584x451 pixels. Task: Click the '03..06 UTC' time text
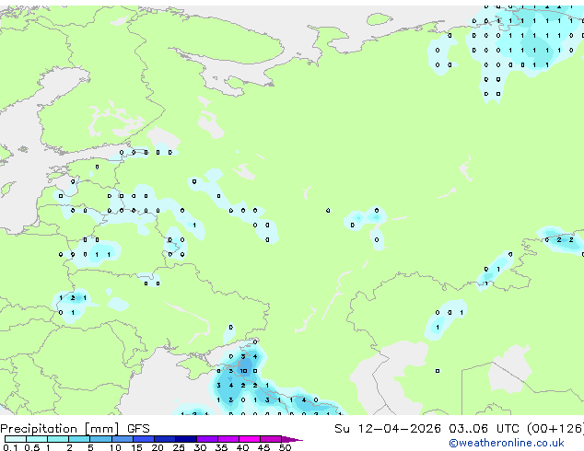tap(484, 429)
